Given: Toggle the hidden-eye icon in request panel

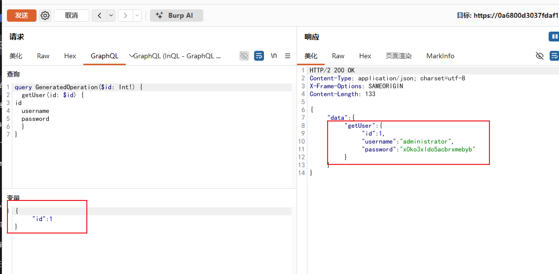Looking at the screenshot, I should (244, 56).
